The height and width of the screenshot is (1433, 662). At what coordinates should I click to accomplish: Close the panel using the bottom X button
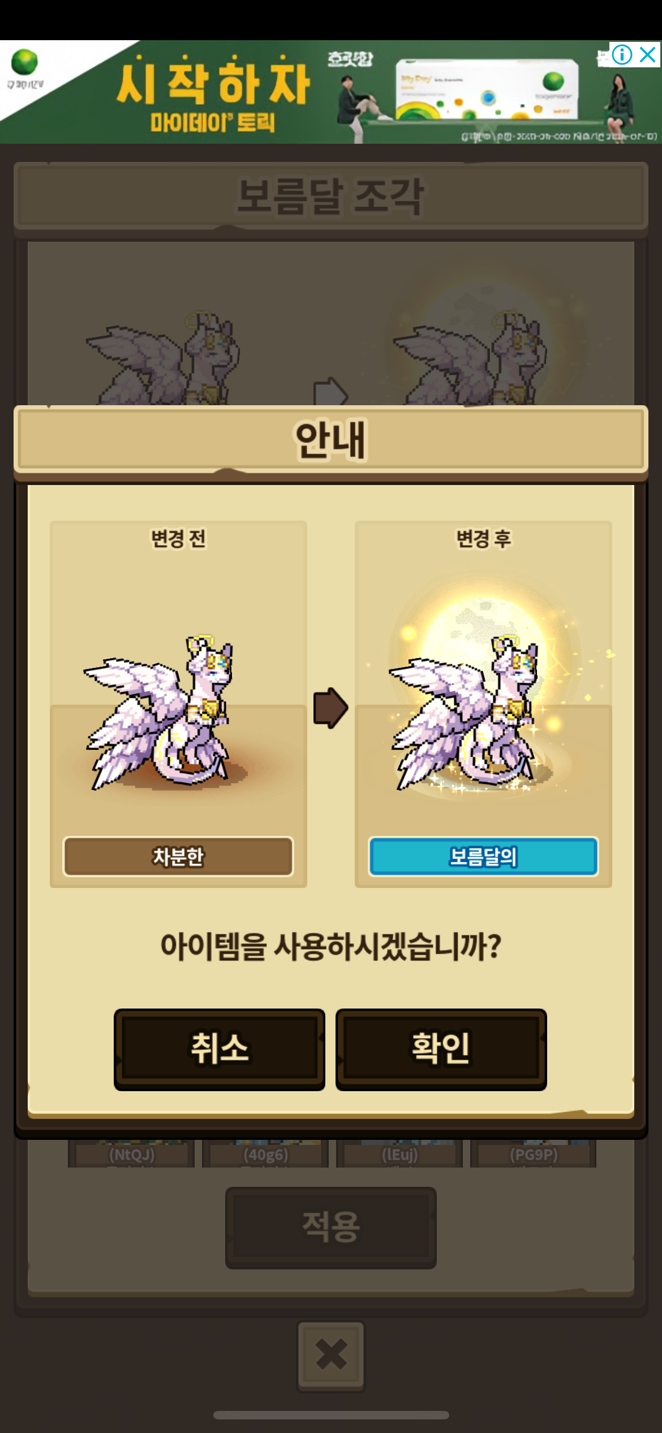[331, 1355]
